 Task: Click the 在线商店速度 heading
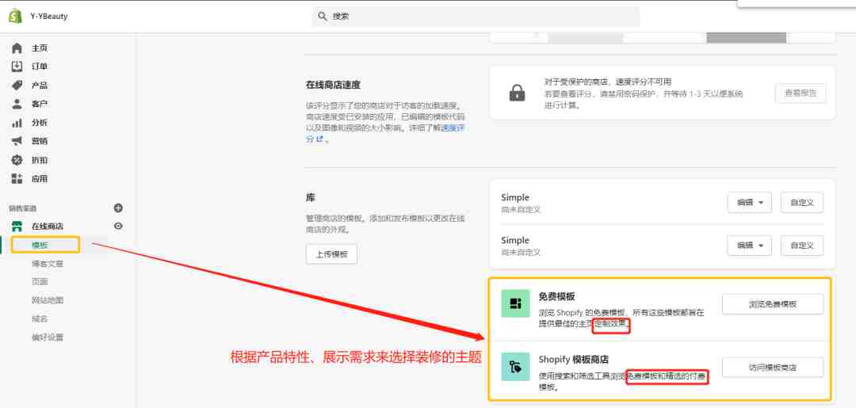pyautogui.click(x=333, y=85)
